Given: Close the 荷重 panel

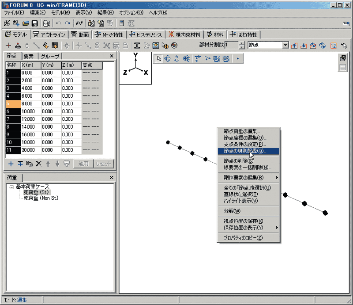Looking at the screenshot, I should pos(111,178).
